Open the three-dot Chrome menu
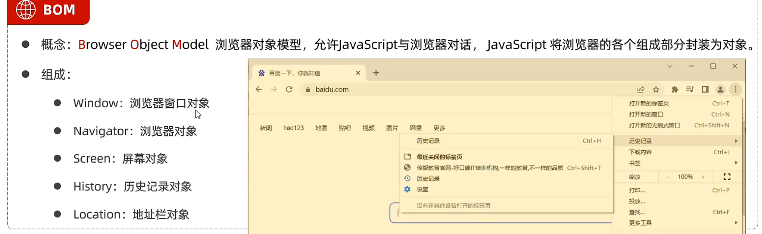This screenshot has height=234, width=762. click(x=735, y=89)
